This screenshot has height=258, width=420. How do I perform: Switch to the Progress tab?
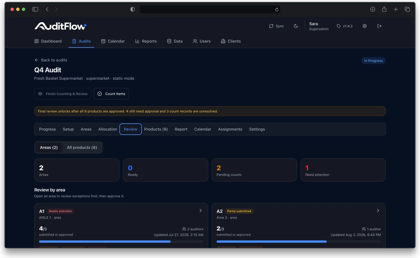click(x=47, y=129)
